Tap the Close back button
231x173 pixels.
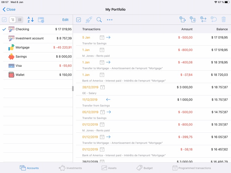click(x=9, y=10)
